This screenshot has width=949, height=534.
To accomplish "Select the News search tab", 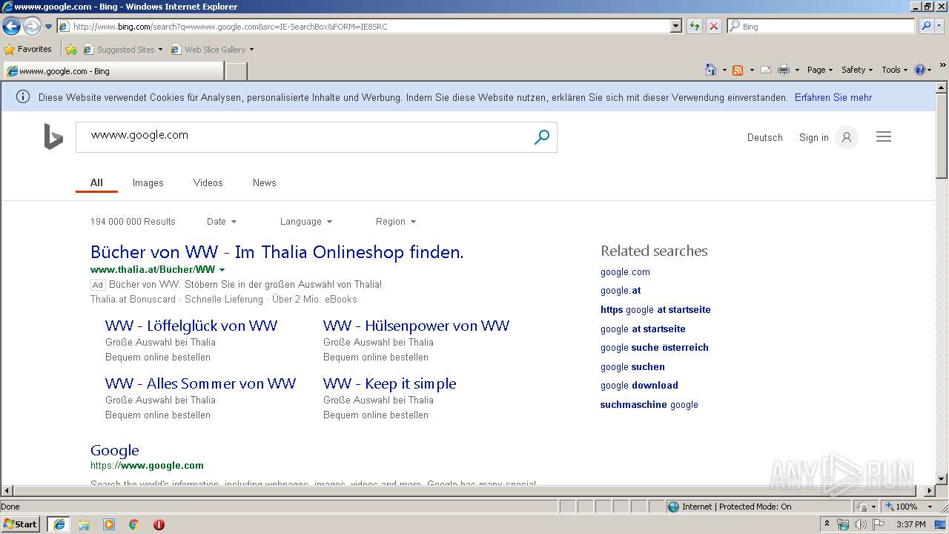I will tap(265, 183).
